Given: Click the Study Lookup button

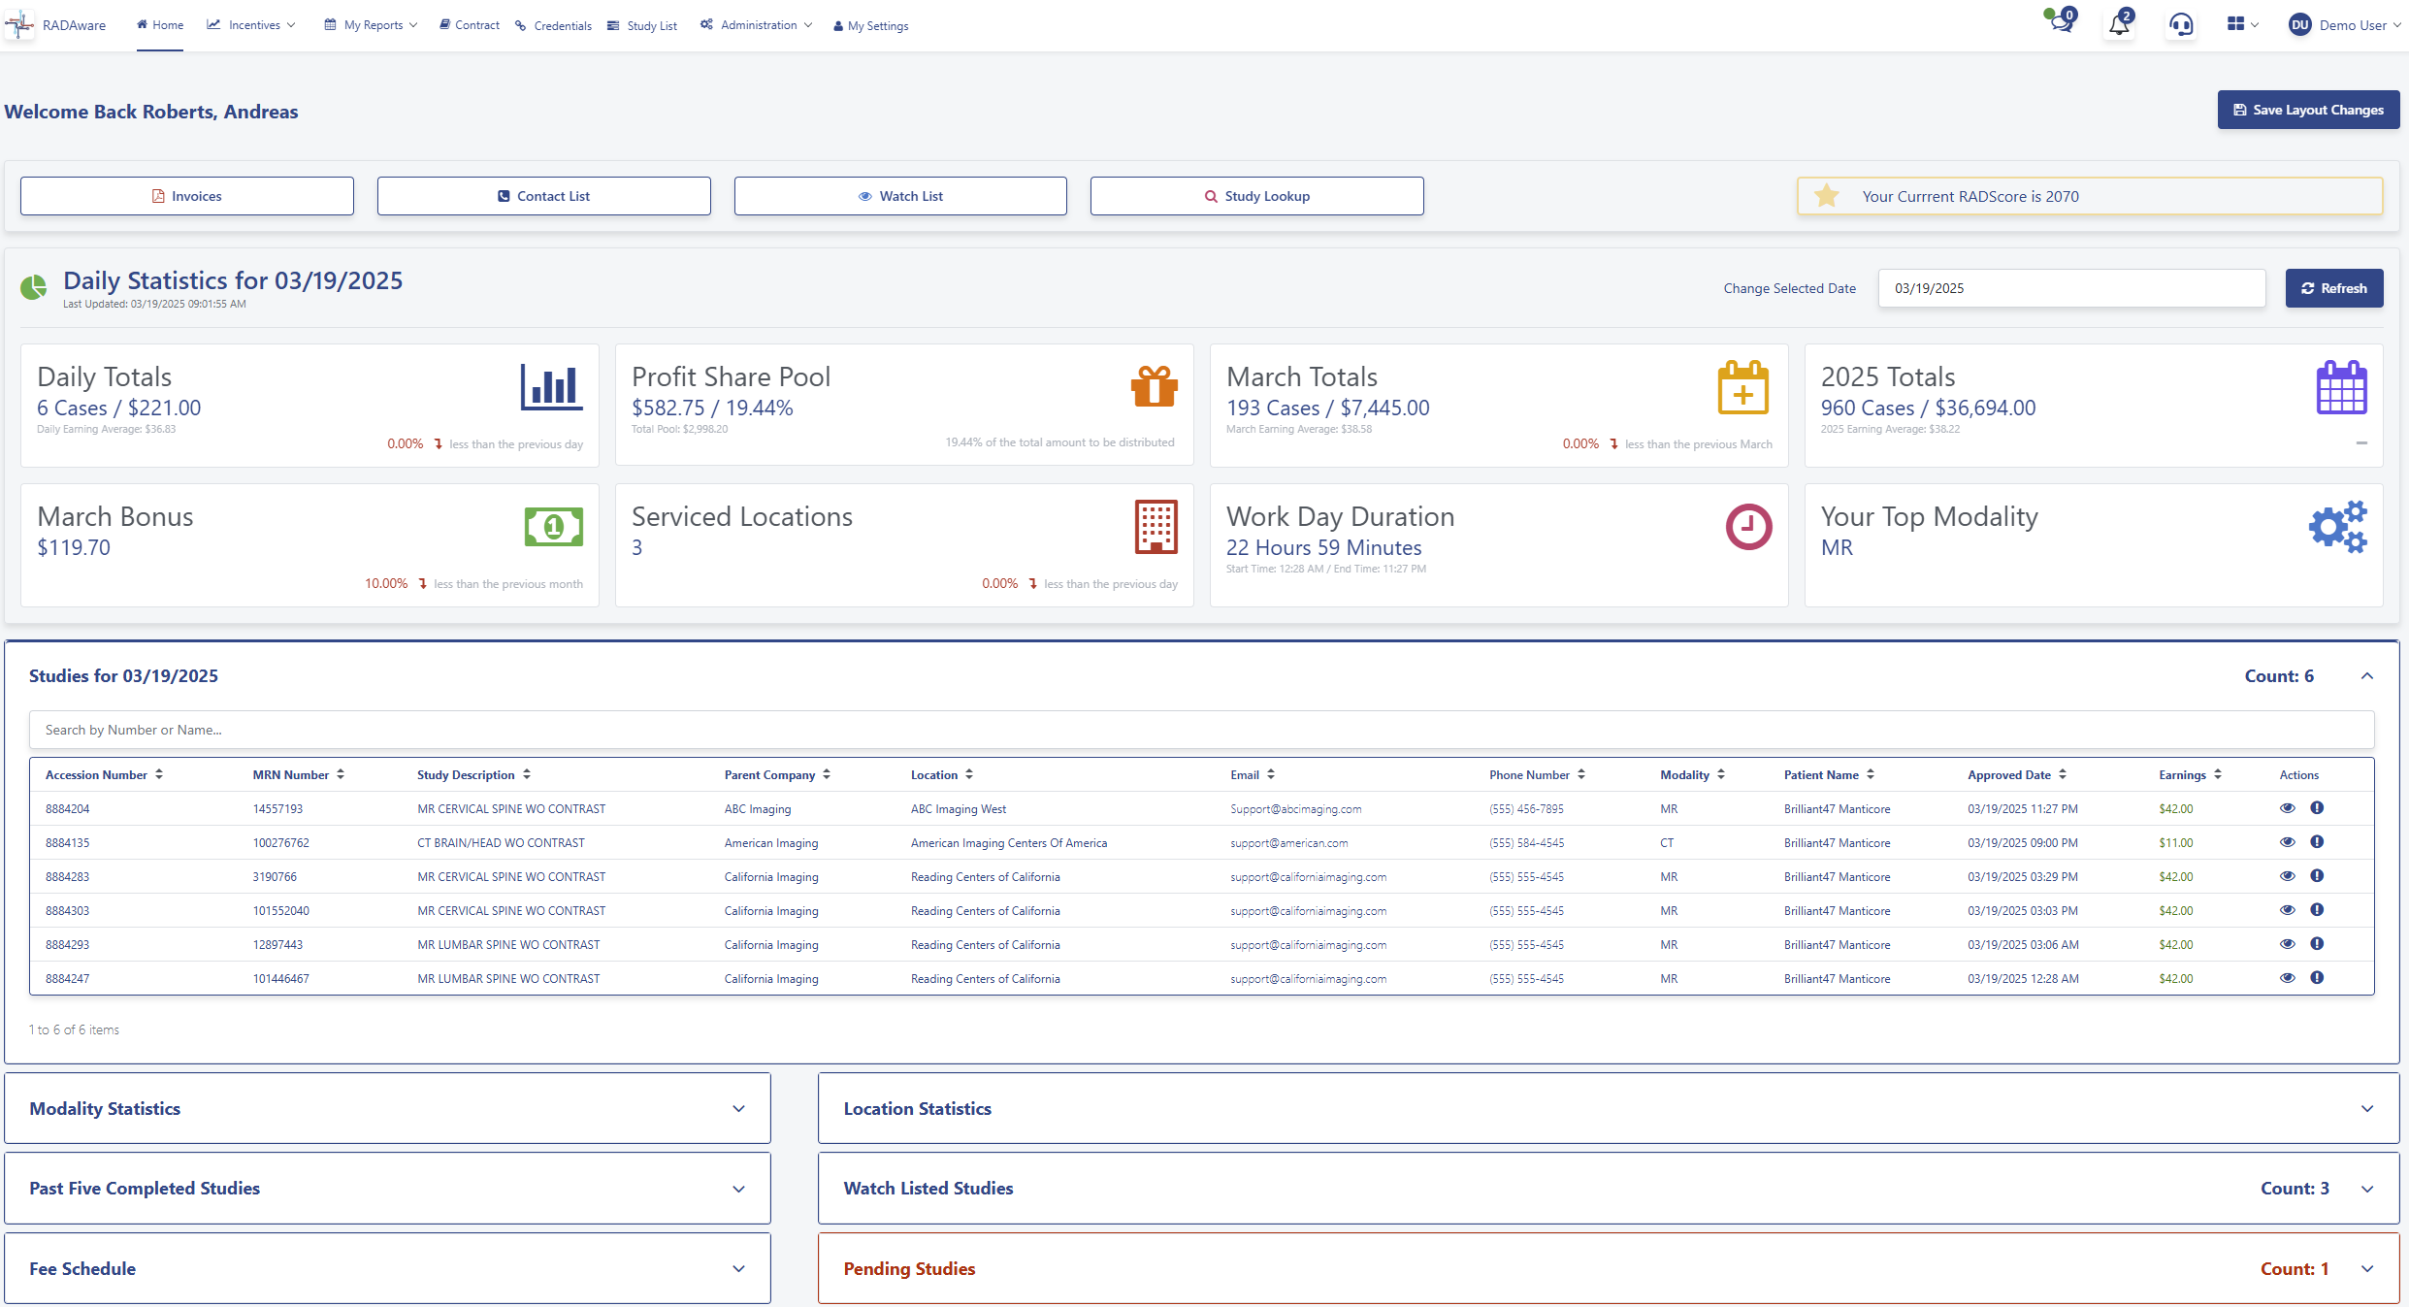Looking at the screenshot, I should coord(1256,196).
